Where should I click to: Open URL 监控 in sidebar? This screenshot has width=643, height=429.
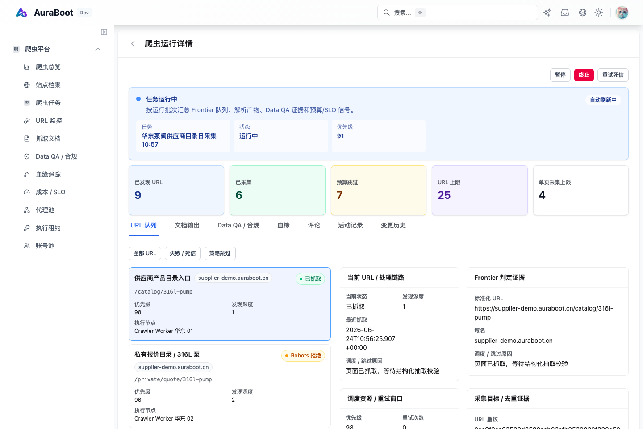[x=49, y=121]
